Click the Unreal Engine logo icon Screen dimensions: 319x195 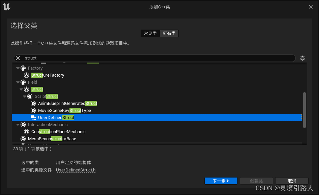click(6, 6)
